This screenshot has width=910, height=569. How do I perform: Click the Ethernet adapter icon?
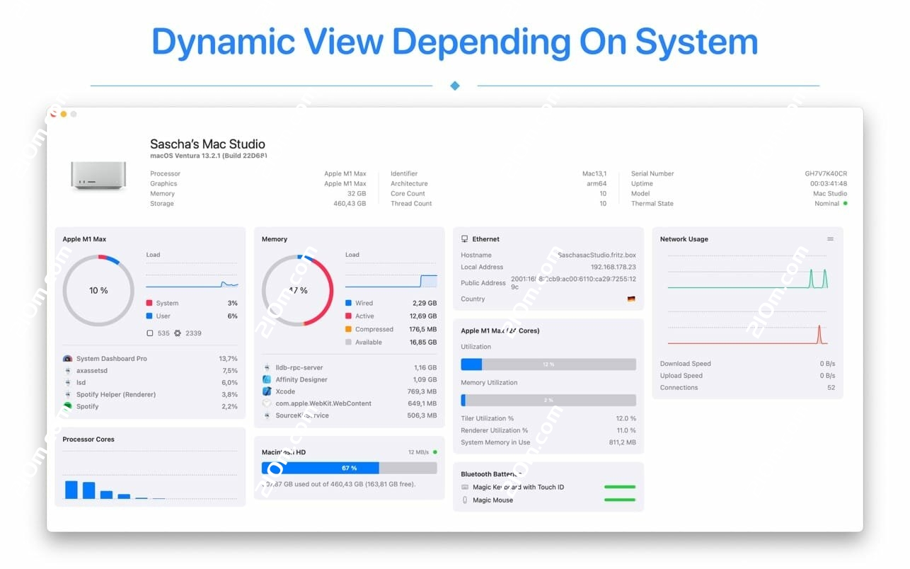coord(465,238)
